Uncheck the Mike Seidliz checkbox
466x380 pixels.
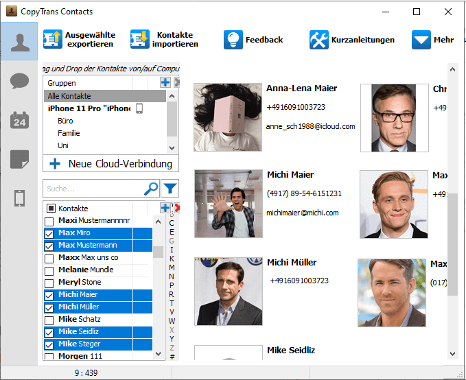tap(49, 333)
